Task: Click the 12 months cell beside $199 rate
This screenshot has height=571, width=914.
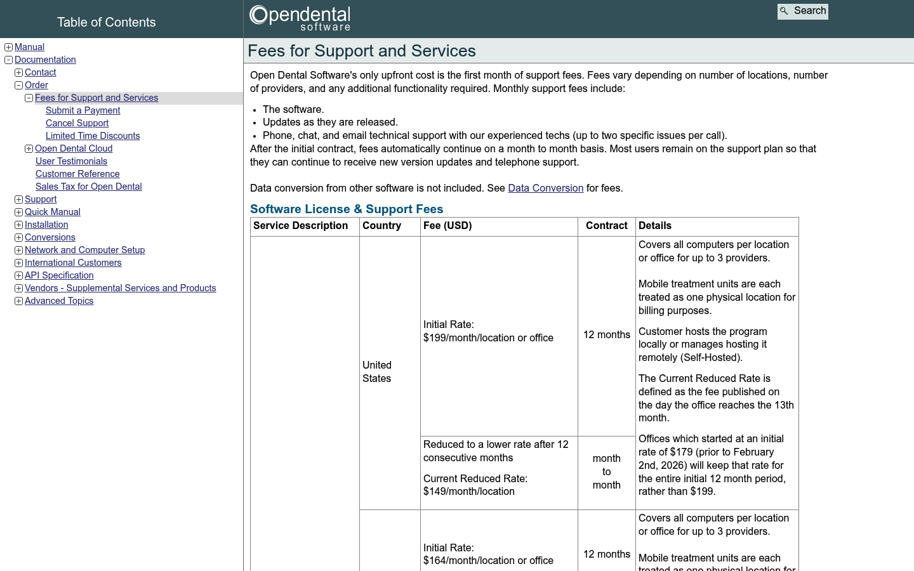Action: tap(607, 335)
